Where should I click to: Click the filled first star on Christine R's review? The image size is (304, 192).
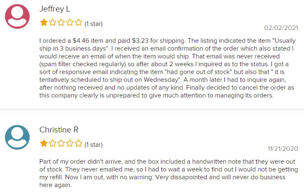44,143
